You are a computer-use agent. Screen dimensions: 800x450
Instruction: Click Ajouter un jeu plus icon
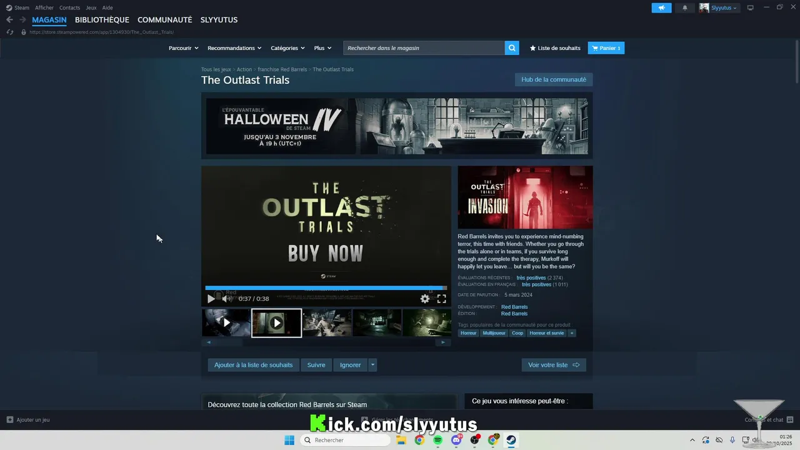pyautogui.click(x=9, y=420)
